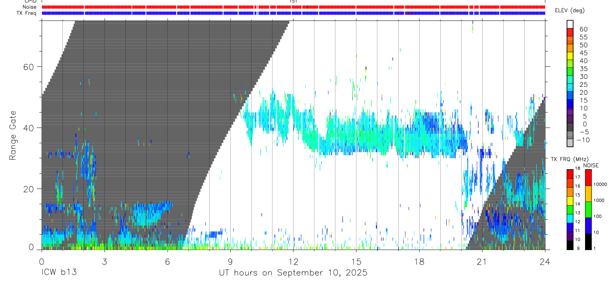Click the 20 label on ELEV color bar

pos(583,93)
